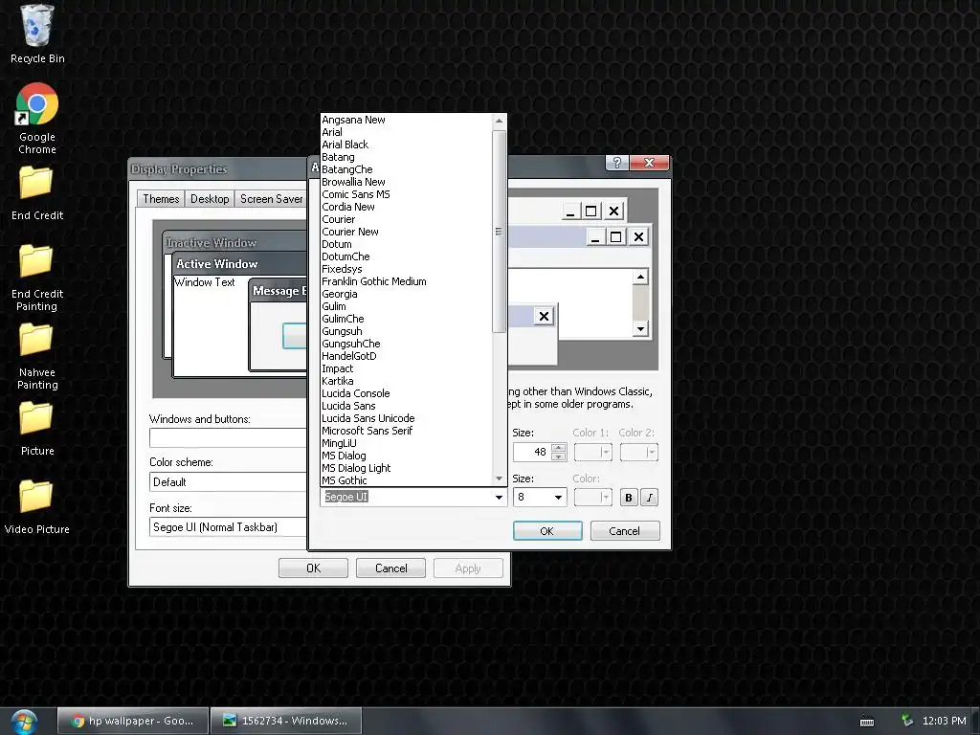Select the Video Picture folder

[37, 507]
